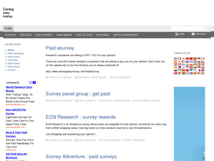Go to previous ad with left arrow

pyautogui.click(x=30, y=82)
